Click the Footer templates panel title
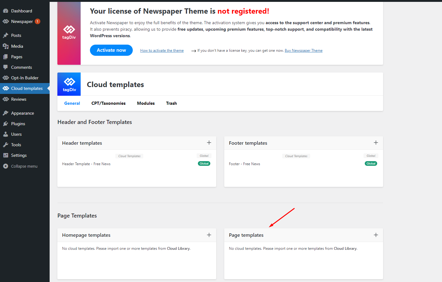The width and height of the screenshot is (442, 282). click(x=248, y=143)
